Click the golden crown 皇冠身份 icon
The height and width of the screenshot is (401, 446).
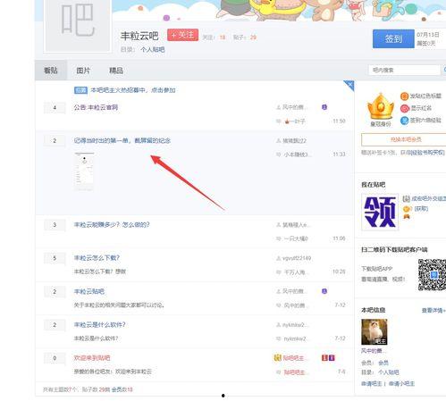coord(381,106)
